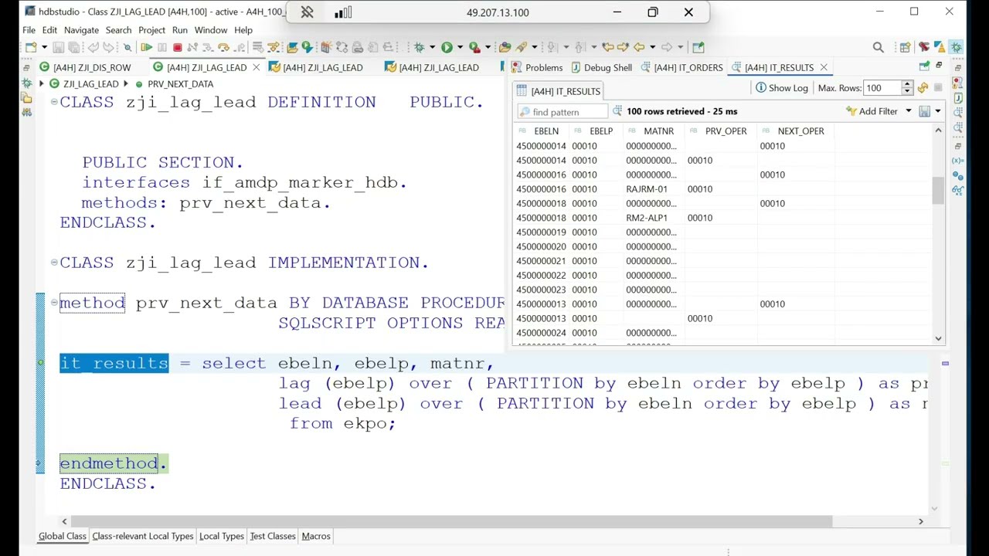Collapse the method prv_next_data fold marker

[54, 303]
